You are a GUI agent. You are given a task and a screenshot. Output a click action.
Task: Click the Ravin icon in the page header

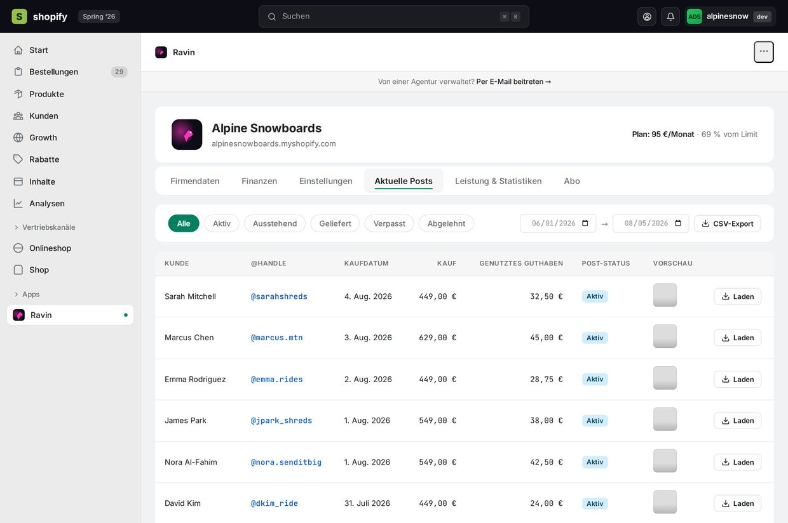(x=161, y=52)
